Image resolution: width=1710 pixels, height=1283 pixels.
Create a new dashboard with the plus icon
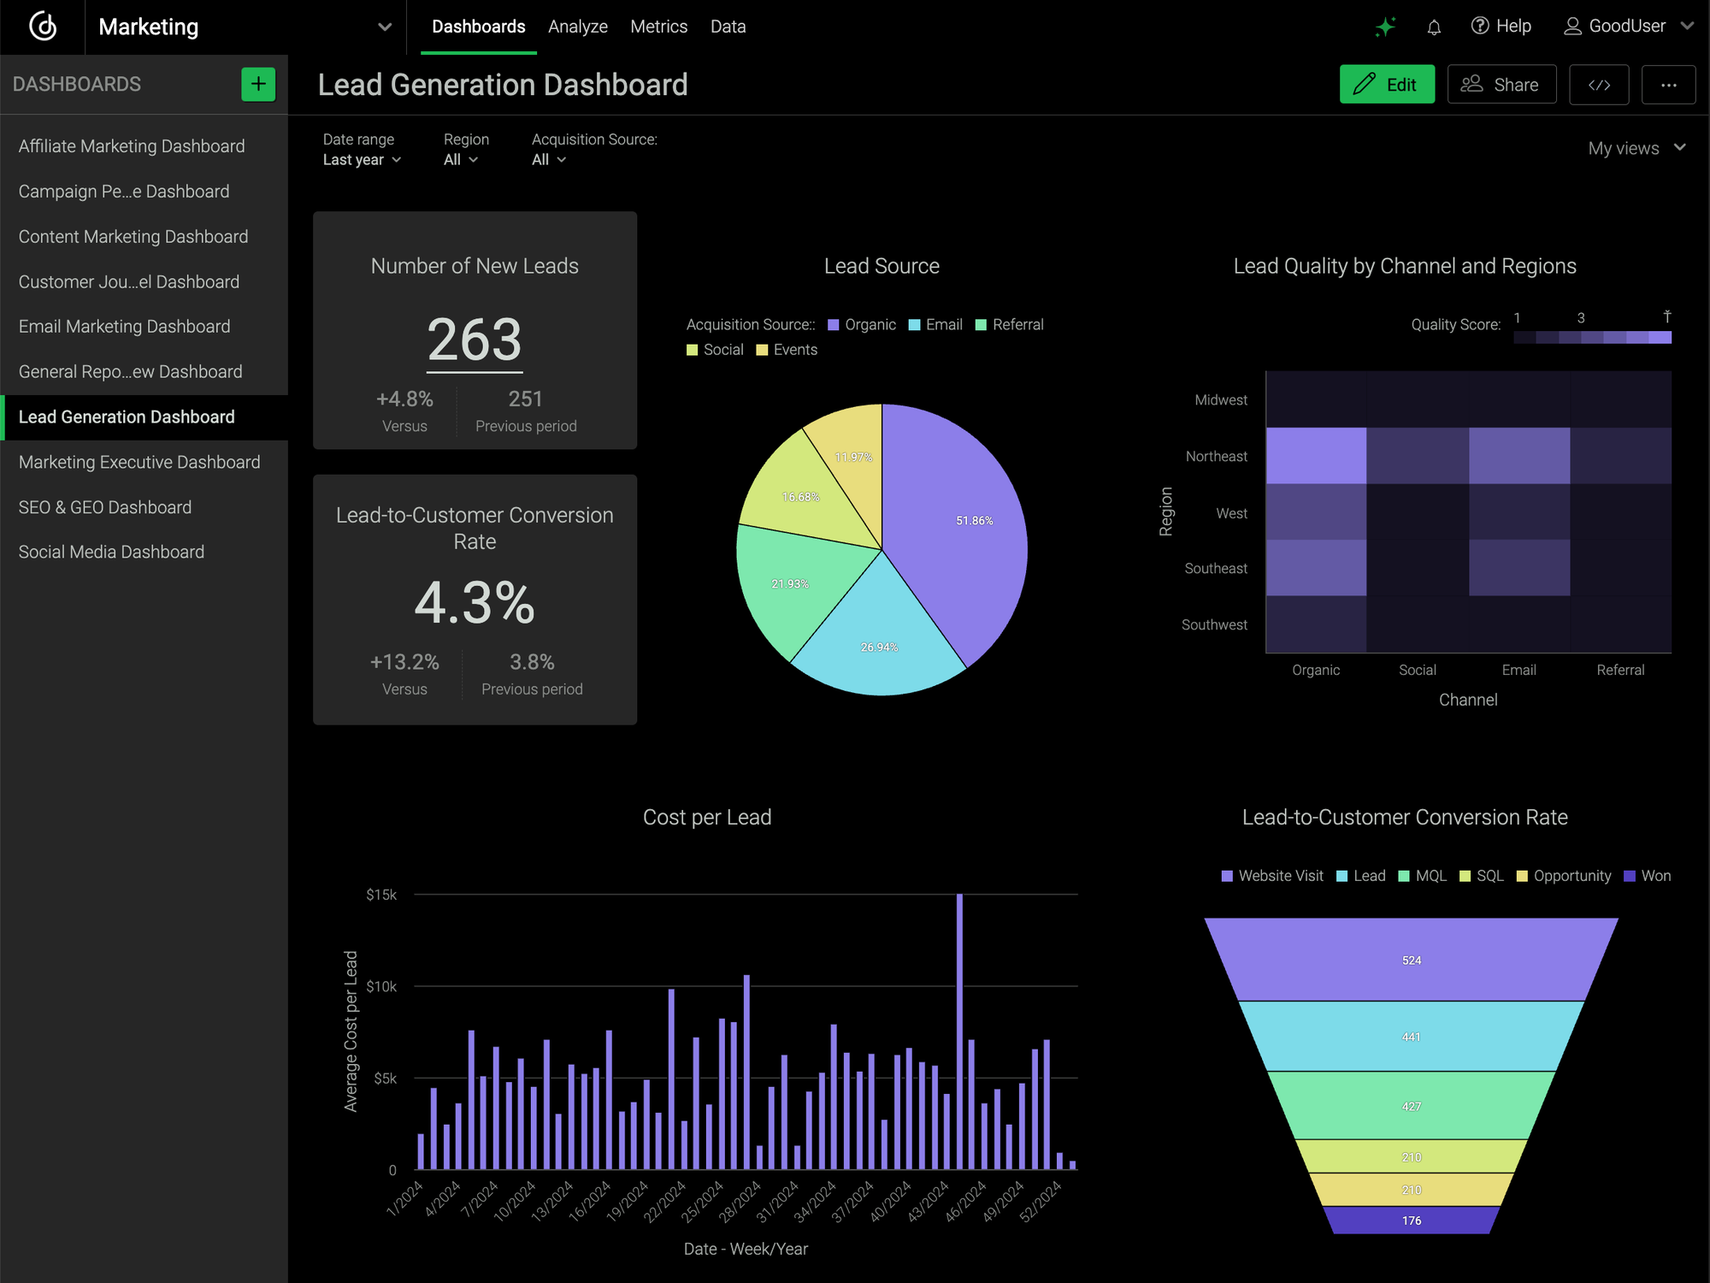[257, 84]
